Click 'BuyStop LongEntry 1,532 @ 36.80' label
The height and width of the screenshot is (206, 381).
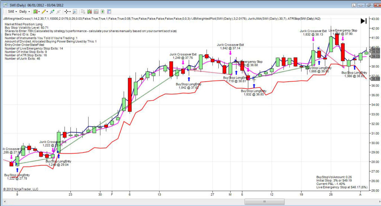click(254, 93)
